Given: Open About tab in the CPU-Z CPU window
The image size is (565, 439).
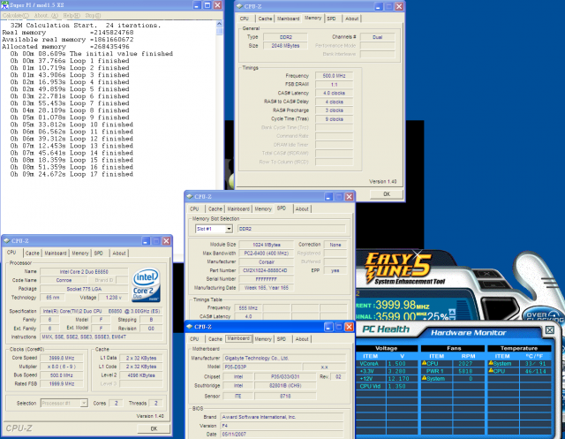Looking at the screenshot, I should click(x=119, y=253).
